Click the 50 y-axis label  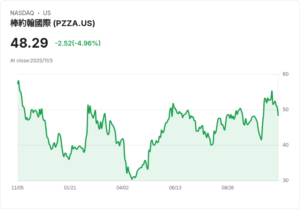coord(285,110)
